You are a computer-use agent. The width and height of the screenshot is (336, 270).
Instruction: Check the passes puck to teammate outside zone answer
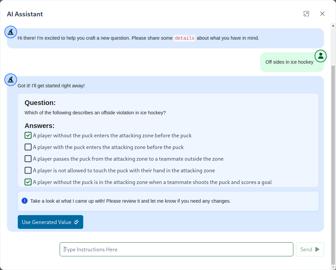click(28, 159)
